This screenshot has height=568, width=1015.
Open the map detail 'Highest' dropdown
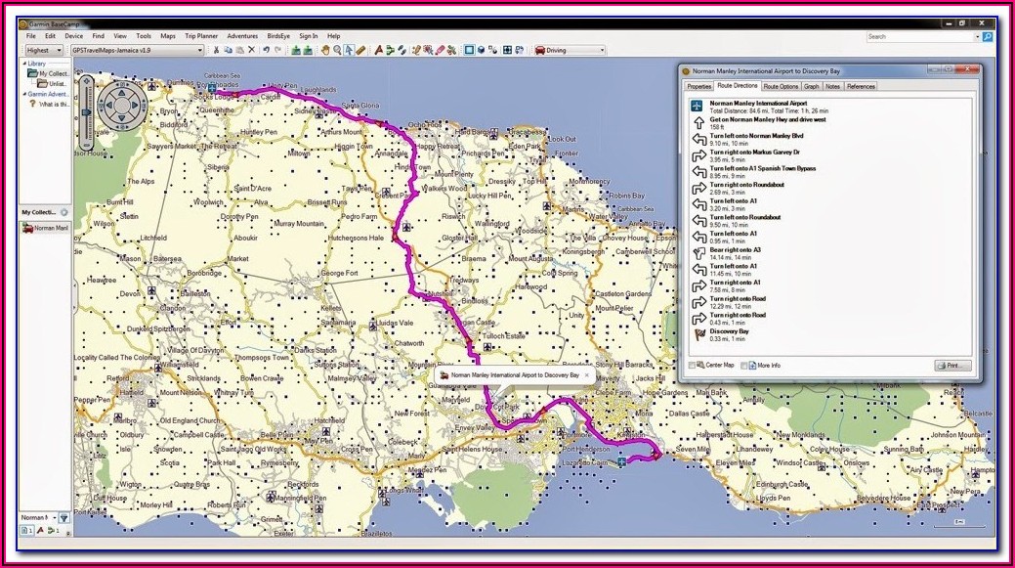[x=44, y=50]
